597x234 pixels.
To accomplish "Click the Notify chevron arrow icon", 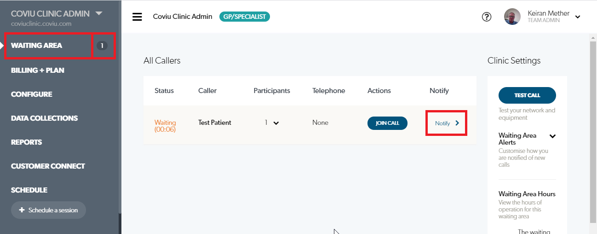I will pos(457,123).
